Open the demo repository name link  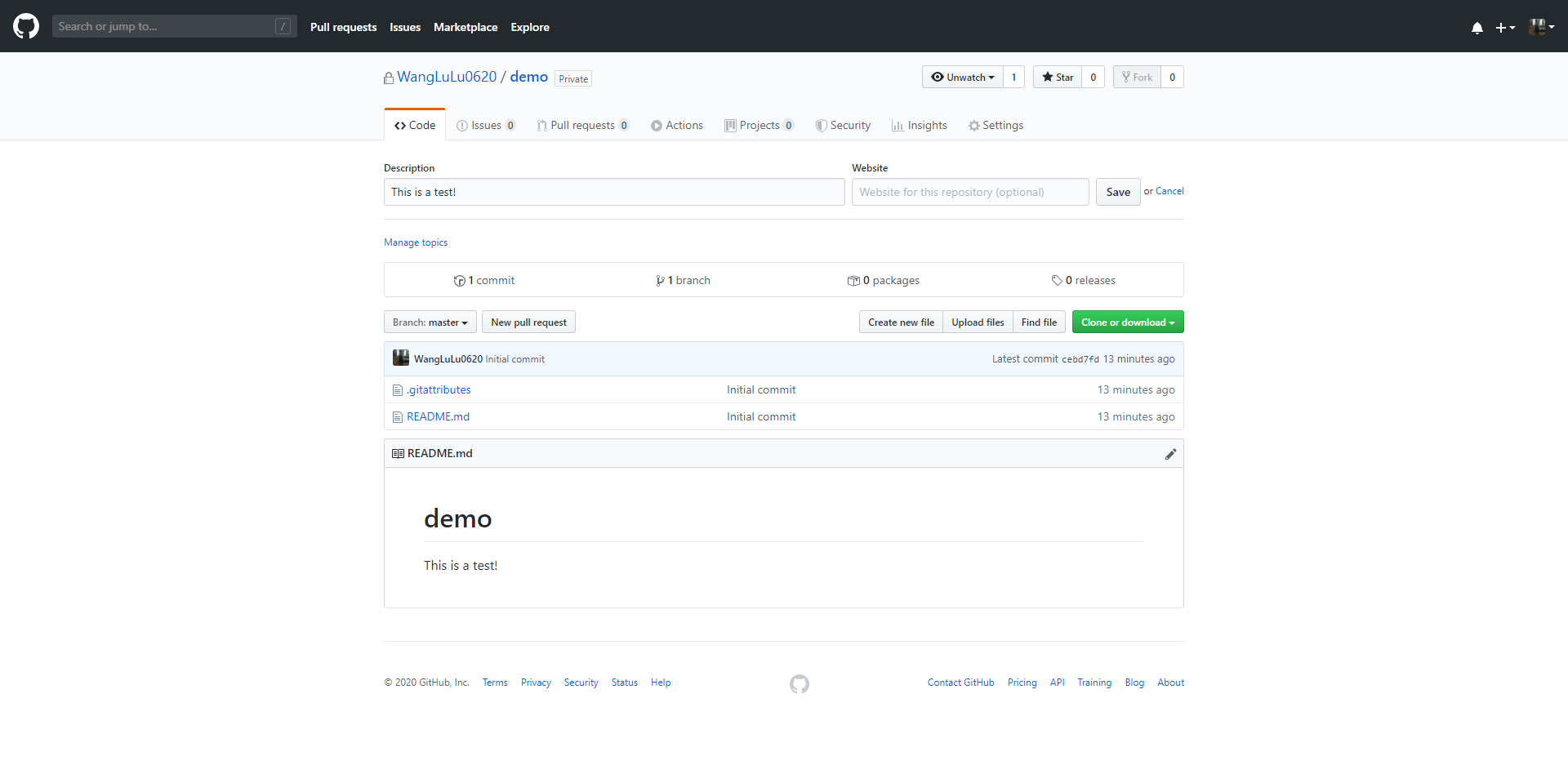point(528,77)
